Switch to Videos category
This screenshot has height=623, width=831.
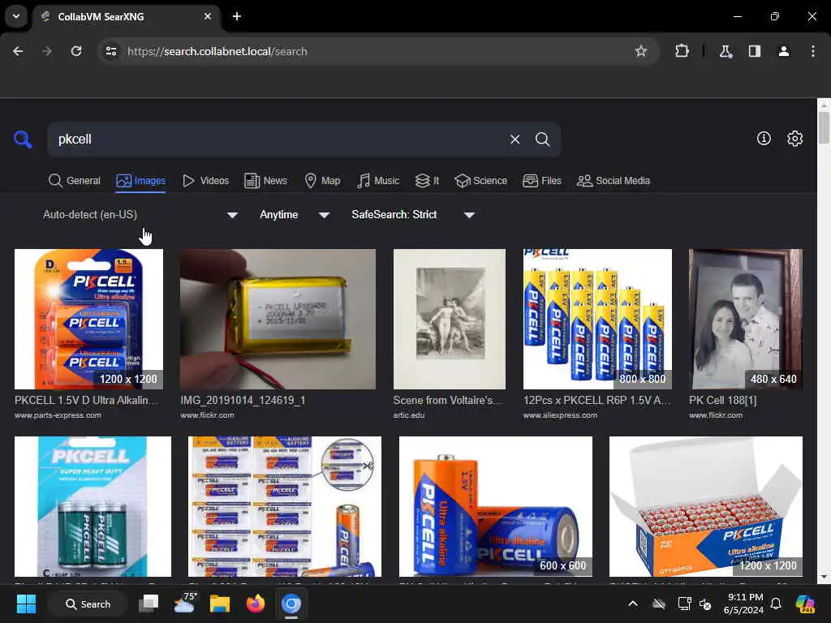[x=205, y=181]
